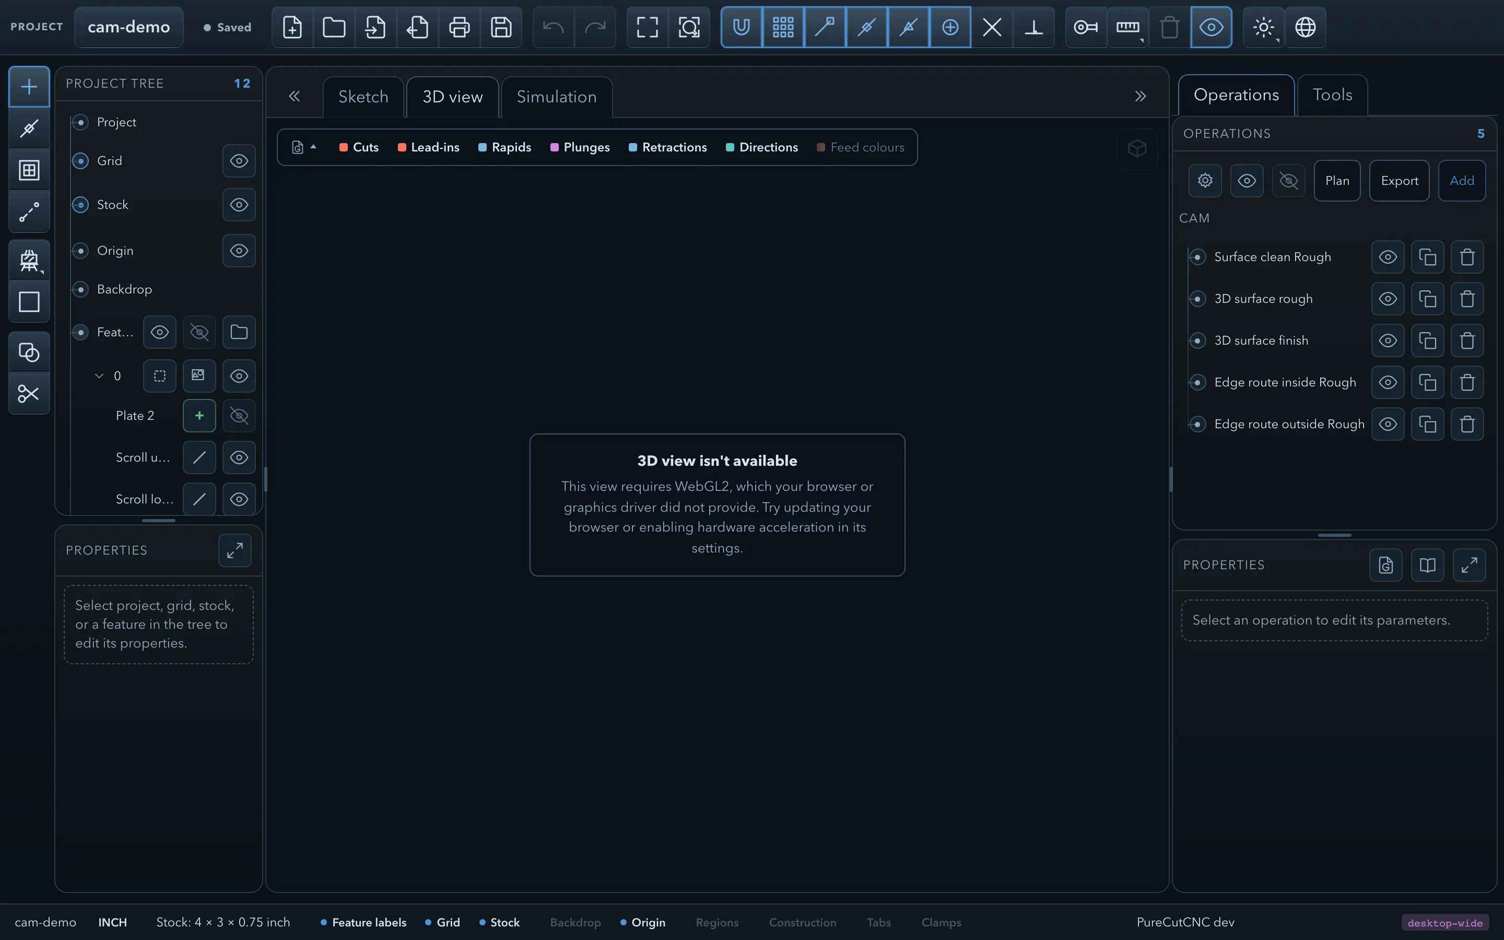Click the new document icon in top toolbar
The width and height of the screenshot is (1504, 940).
[x=292, y=27]
